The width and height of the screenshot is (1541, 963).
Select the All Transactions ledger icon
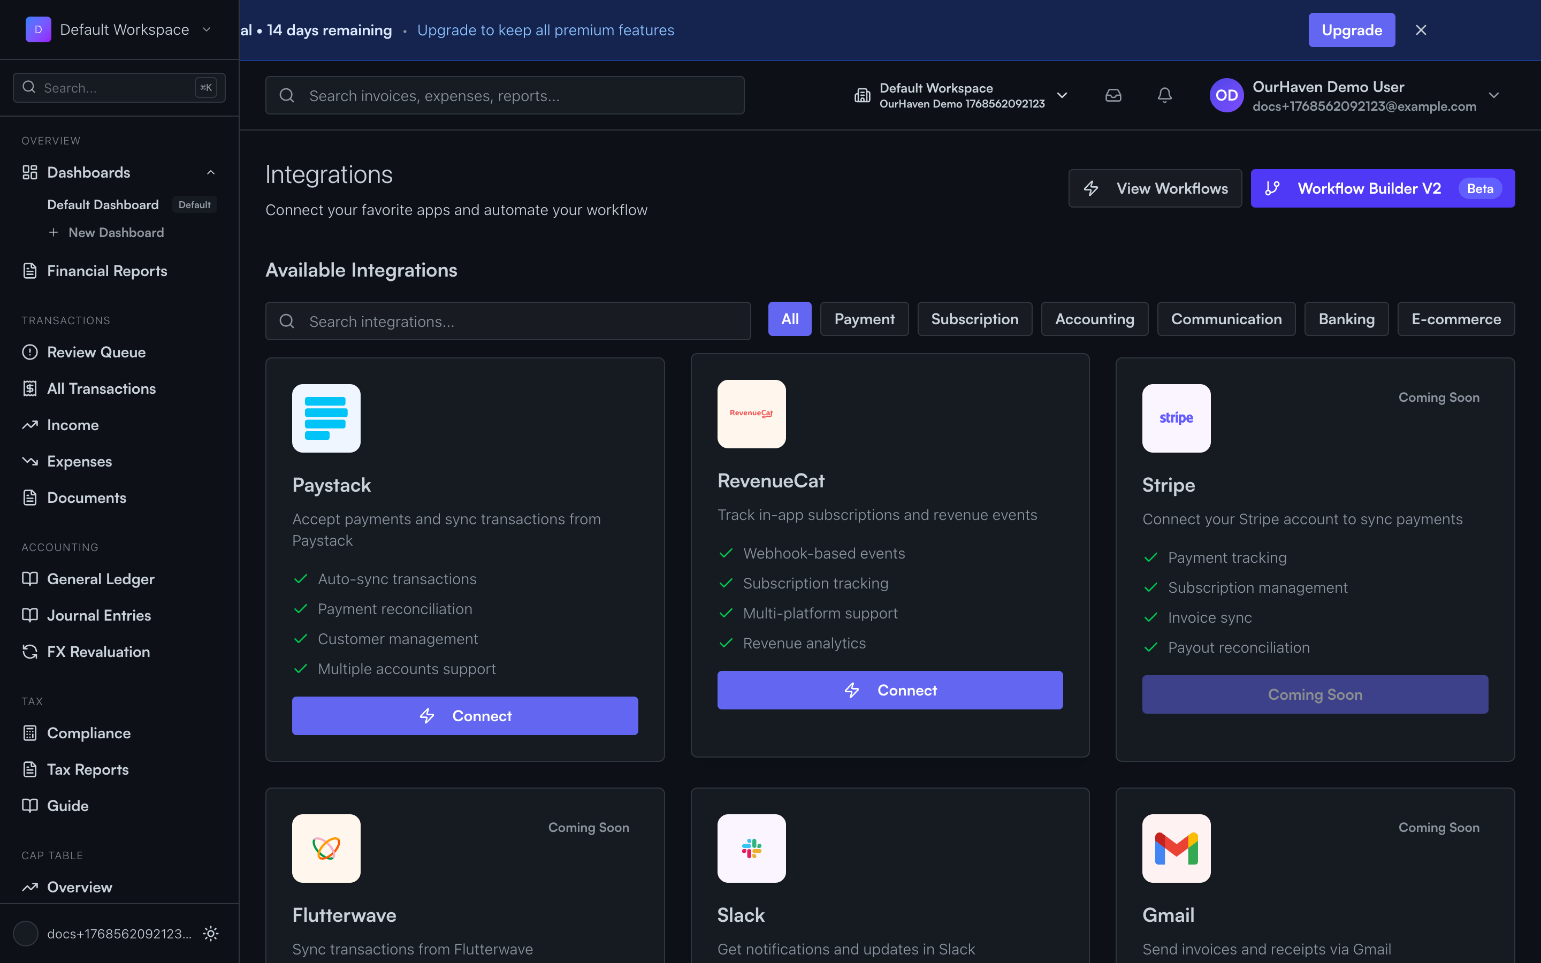click(29, 388)
